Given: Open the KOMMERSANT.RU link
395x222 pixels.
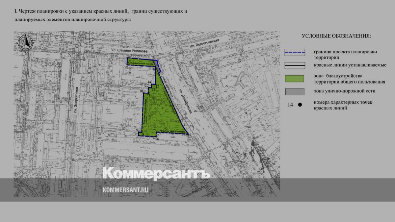Looking at the screenshot, I should [x=126, y=190].
